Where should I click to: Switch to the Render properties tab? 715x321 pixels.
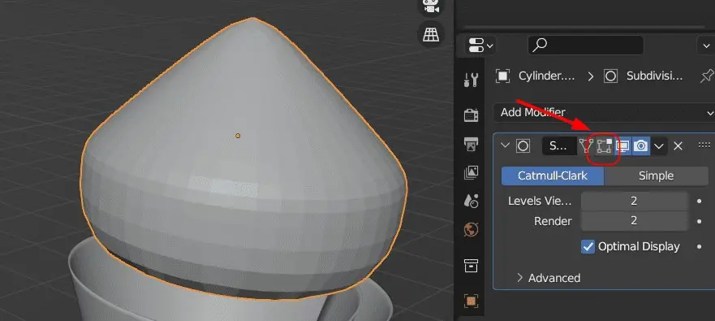471,115
